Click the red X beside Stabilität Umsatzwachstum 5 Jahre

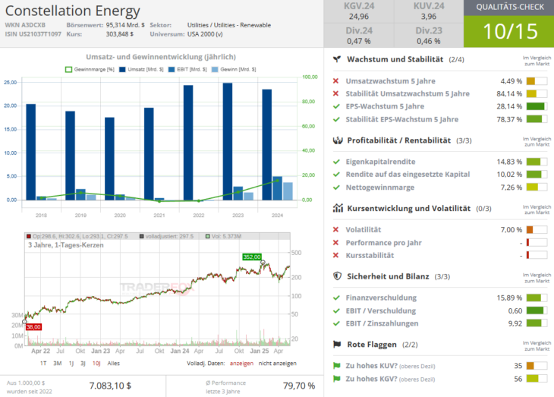click(335, 93)
